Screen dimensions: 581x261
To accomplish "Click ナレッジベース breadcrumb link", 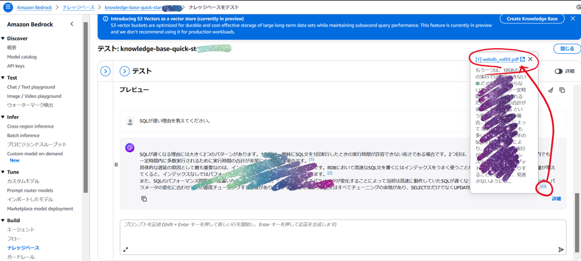I will click(78, 7).
